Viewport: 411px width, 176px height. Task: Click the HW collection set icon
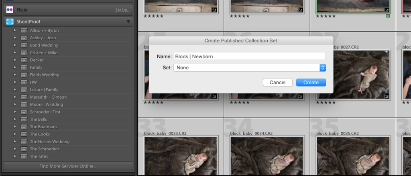point(24,83)
